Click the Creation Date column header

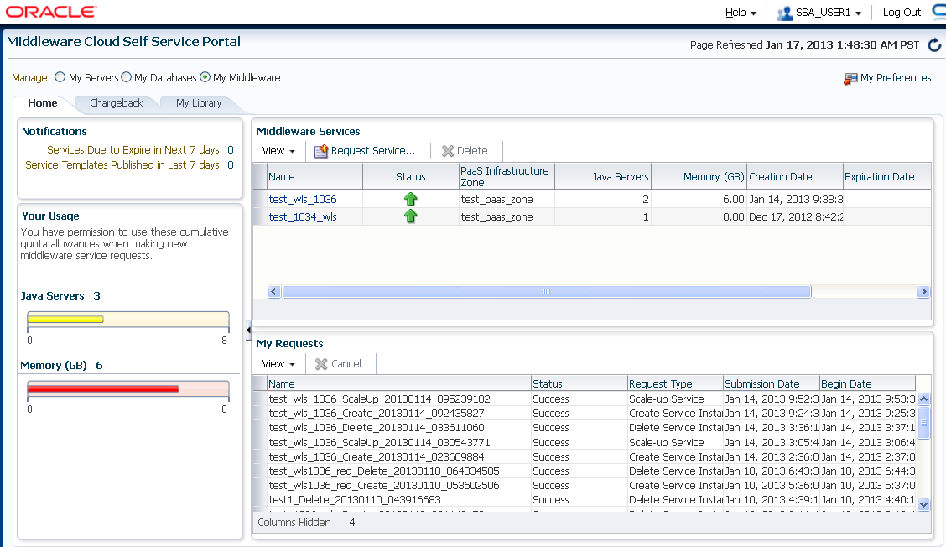point(794,177)
